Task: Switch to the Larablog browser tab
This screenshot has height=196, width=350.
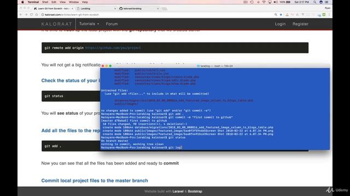Action: [x=96, y=9]
